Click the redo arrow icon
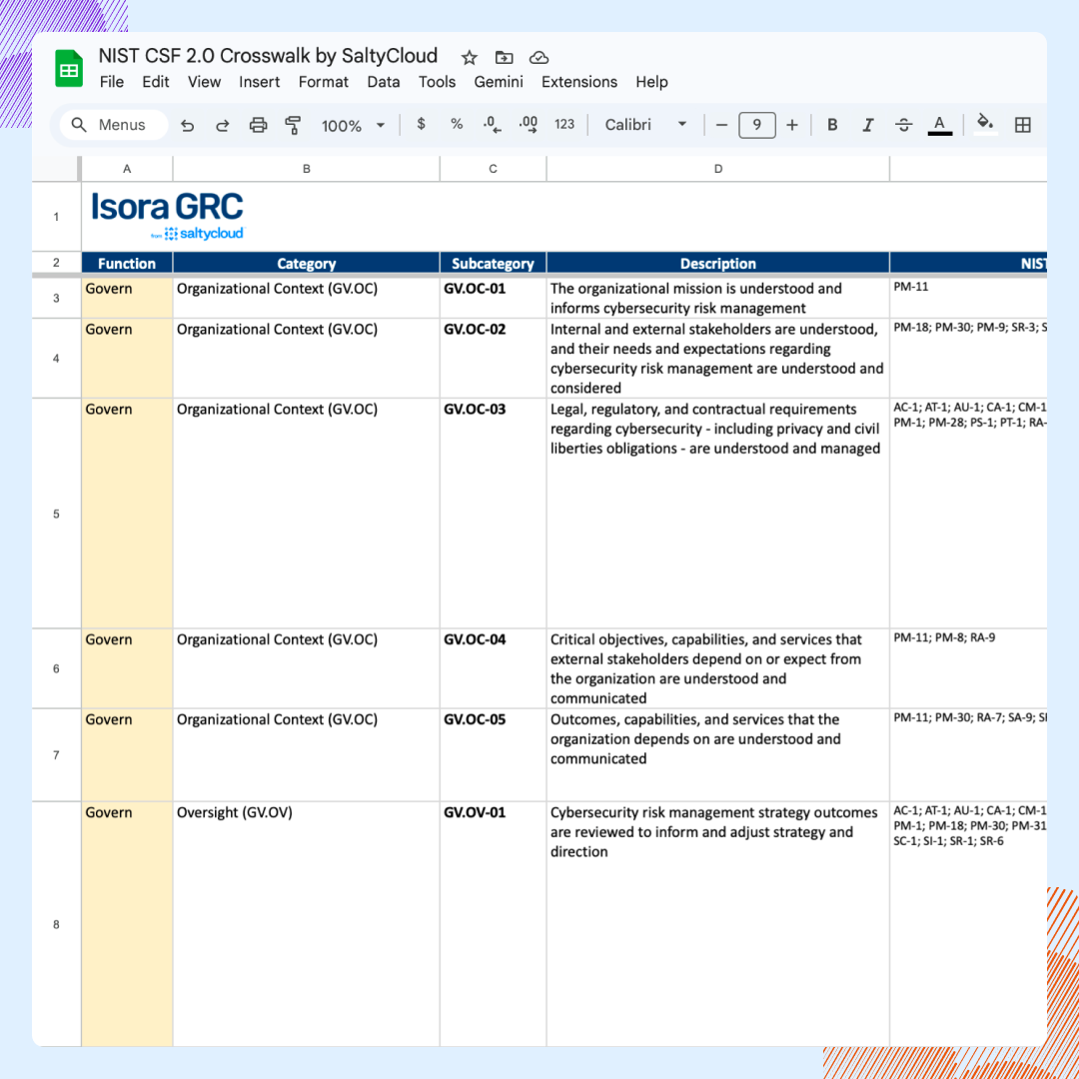The width and height of the screenshot is (1079, 1079). 223,125
